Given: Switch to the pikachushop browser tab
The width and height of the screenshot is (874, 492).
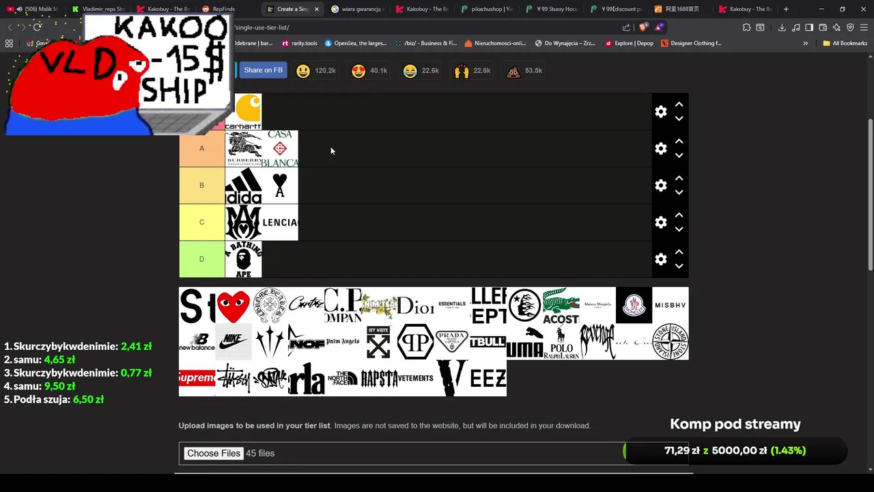Looking at the screenshot, I should (x=486, y=9).
